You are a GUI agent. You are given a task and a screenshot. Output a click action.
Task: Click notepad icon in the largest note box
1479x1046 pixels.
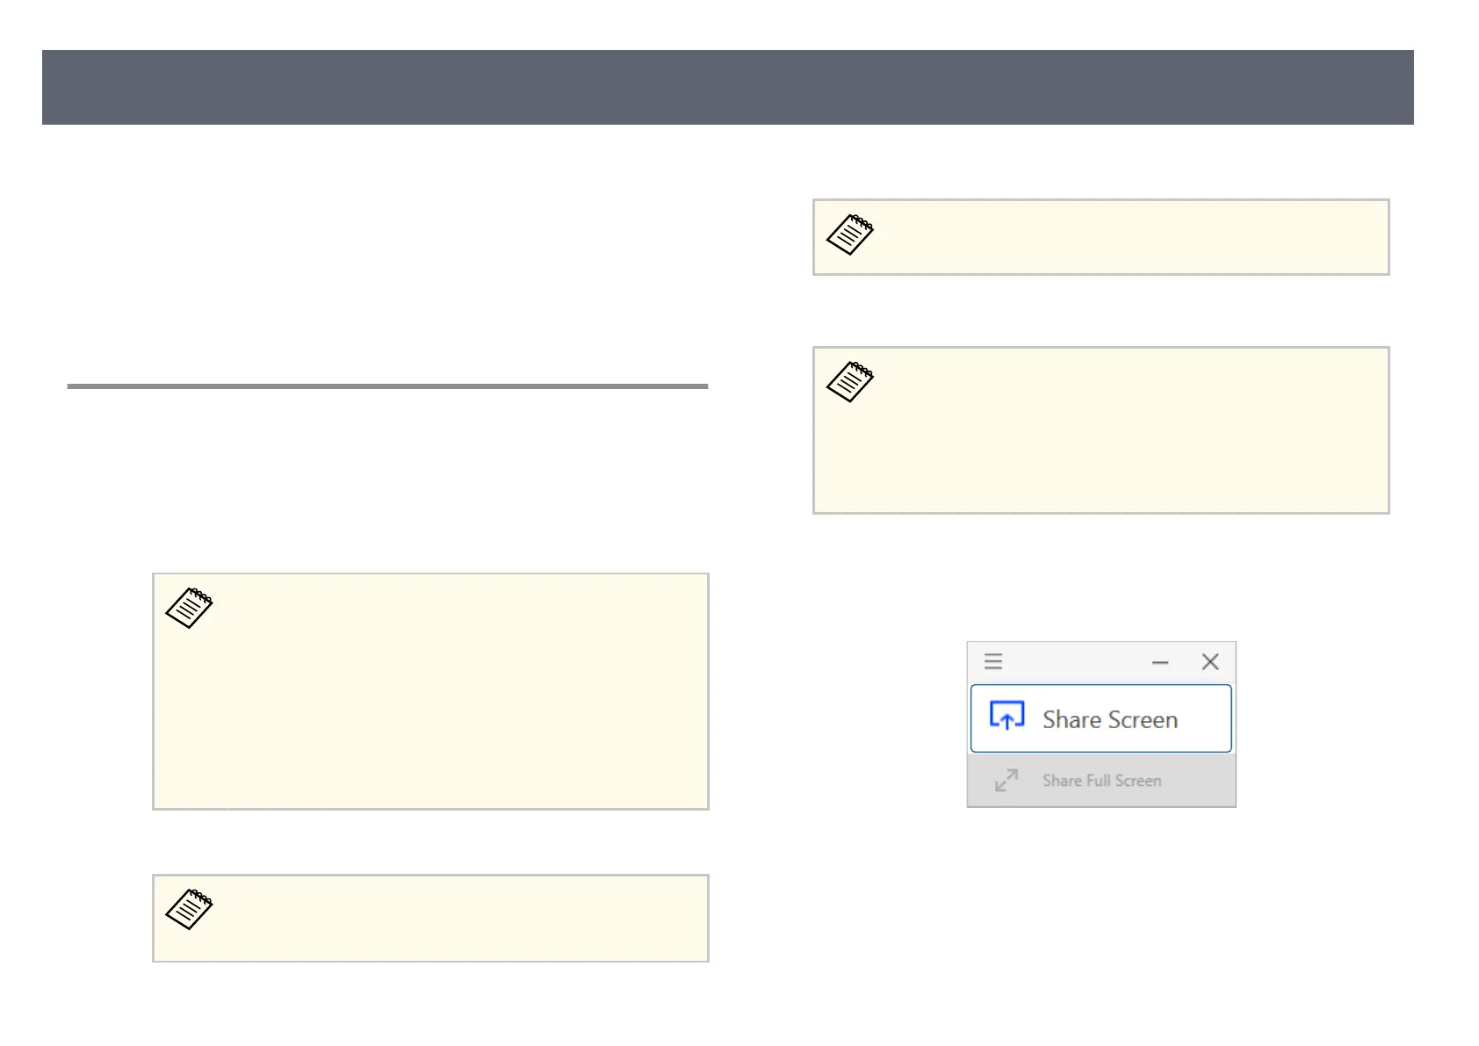point(189,608)
